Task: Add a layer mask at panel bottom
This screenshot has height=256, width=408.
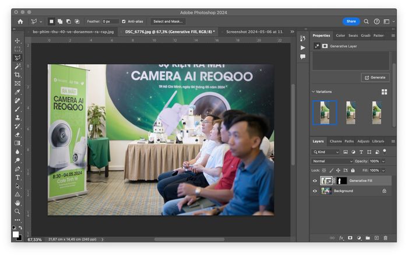Action: point(350,238)
